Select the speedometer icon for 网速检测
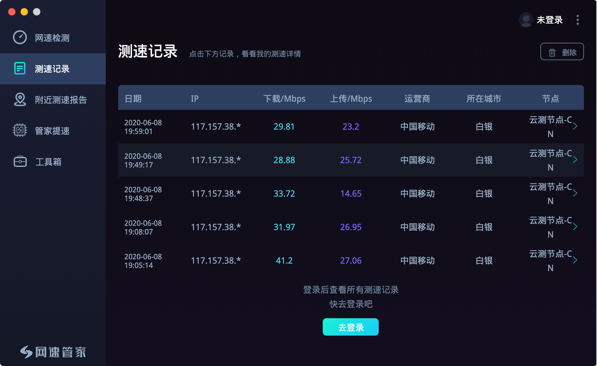This screenshot has width=597, height=366. pyautogui.click(x=20, y=38)
